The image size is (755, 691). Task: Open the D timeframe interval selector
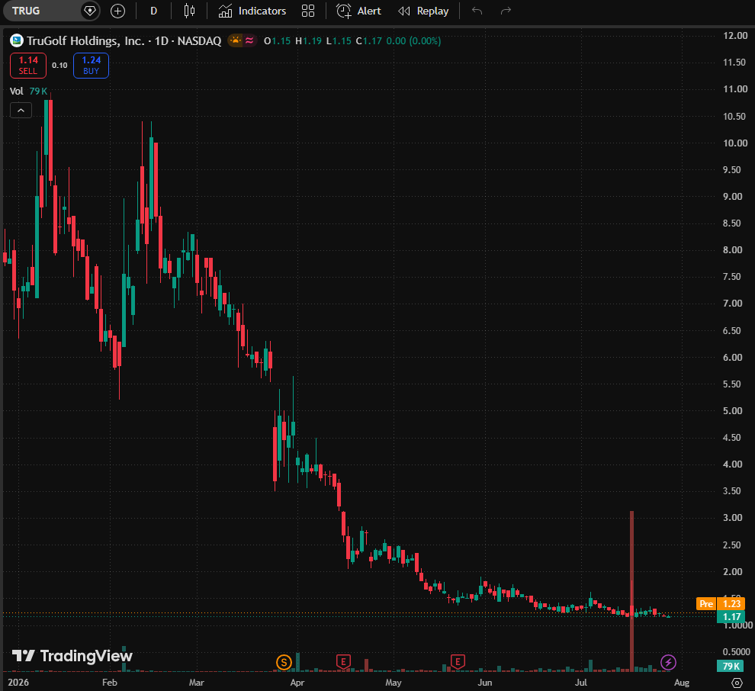[x=153, y=11]
